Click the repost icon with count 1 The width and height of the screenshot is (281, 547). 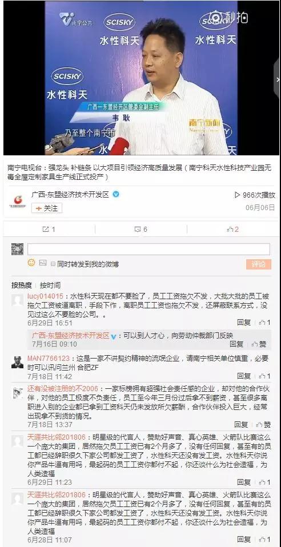point(46,229)
